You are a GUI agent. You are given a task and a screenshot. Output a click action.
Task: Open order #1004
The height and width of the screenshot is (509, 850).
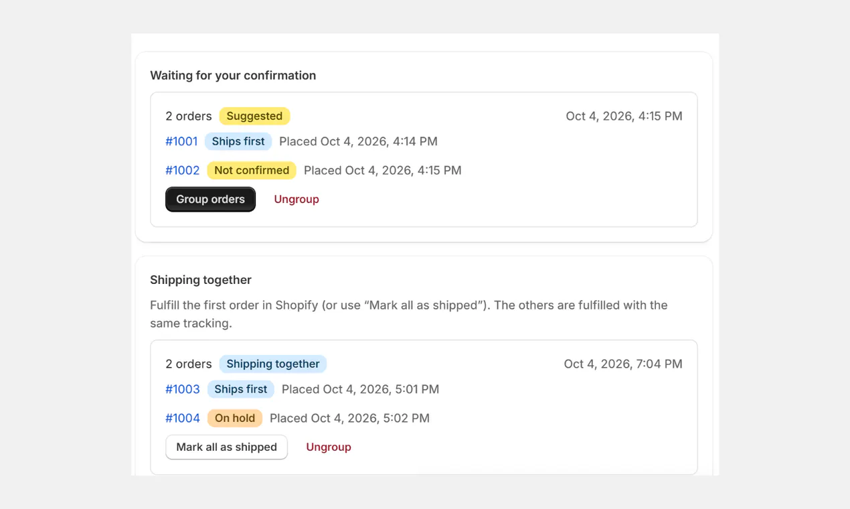183,418
